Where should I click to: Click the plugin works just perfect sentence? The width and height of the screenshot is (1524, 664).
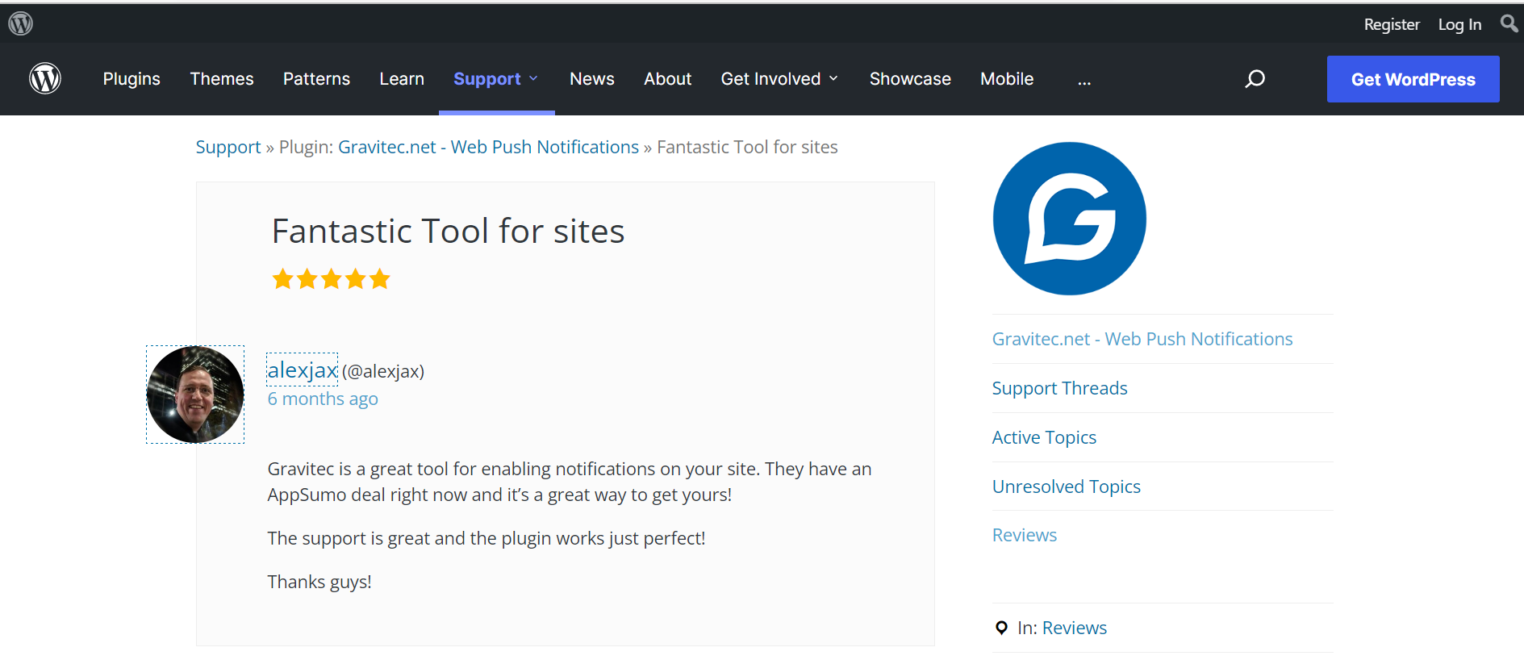[486, 538]
